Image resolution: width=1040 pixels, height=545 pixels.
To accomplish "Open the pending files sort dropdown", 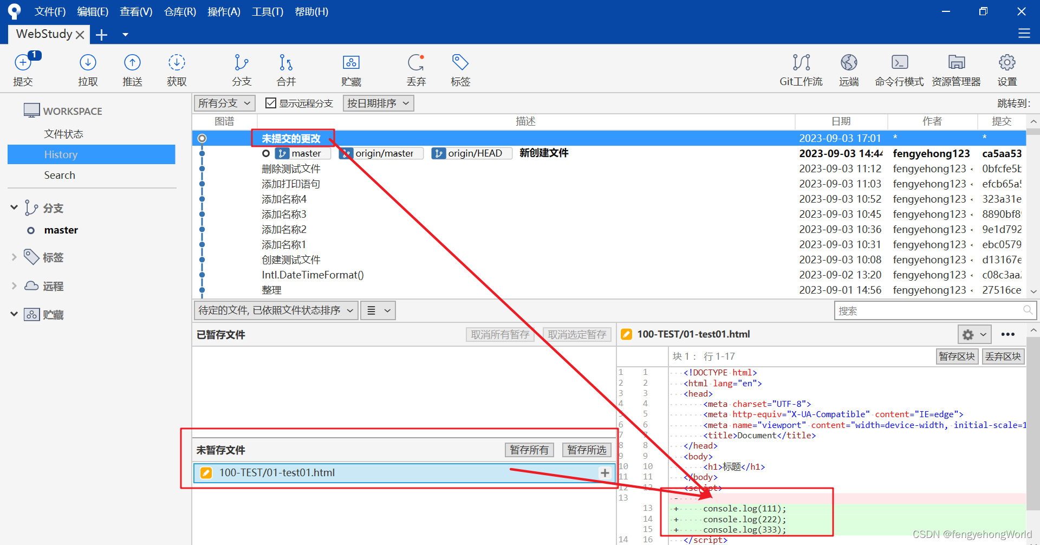I will click(x=276, y=310).
